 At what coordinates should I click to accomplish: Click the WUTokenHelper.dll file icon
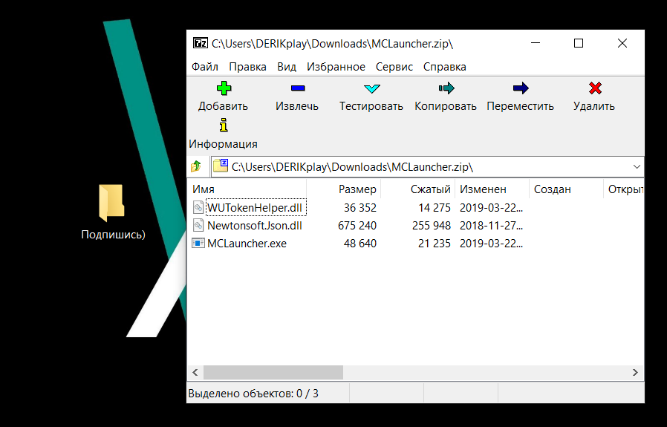click(x=198, y=207)
